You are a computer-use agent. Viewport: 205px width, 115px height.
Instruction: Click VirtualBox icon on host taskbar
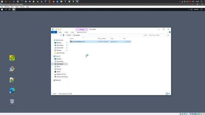tap(77, 2)
